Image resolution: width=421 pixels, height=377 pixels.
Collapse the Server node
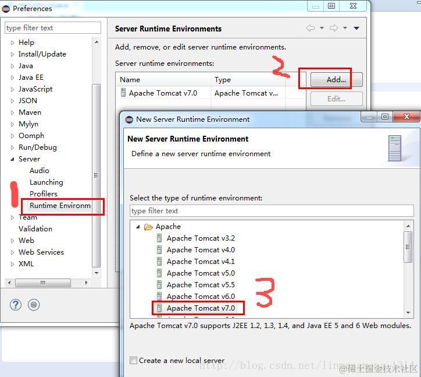click(x=12, y=159)
